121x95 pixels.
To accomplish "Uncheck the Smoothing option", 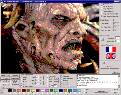I will (61, 76).
